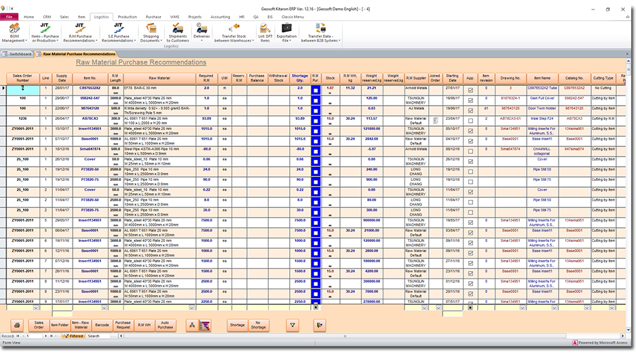Go to next record navigation arrow
This screenshot has height=353, width=636.
pos(45,336)
